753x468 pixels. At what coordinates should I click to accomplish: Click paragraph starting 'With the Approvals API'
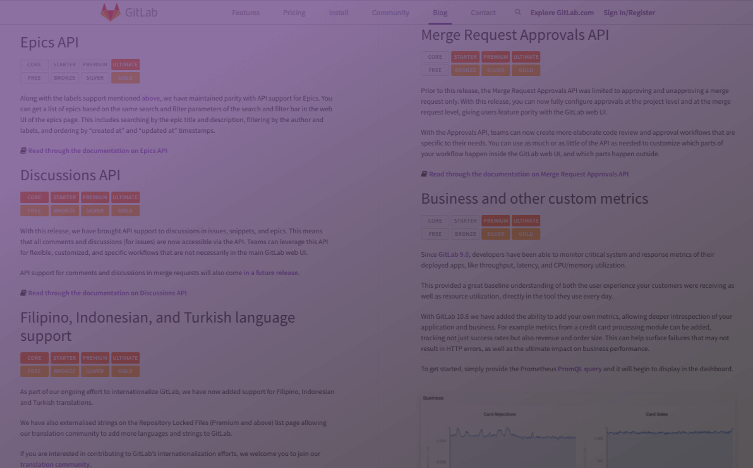pyautogui.click(x=578, y=144)
